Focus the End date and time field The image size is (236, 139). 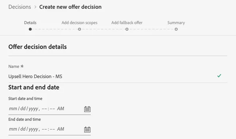click(50, 129)
